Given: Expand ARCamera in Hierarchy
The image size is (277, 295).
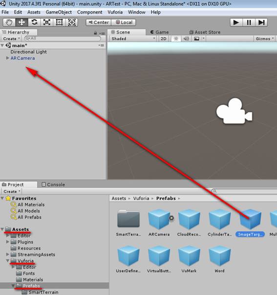Looking at the screenshot, I should click(x=7, y=58).
